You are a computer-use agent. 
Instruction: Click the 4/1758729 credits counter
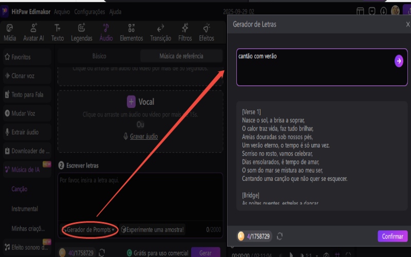tap(258, 236)
